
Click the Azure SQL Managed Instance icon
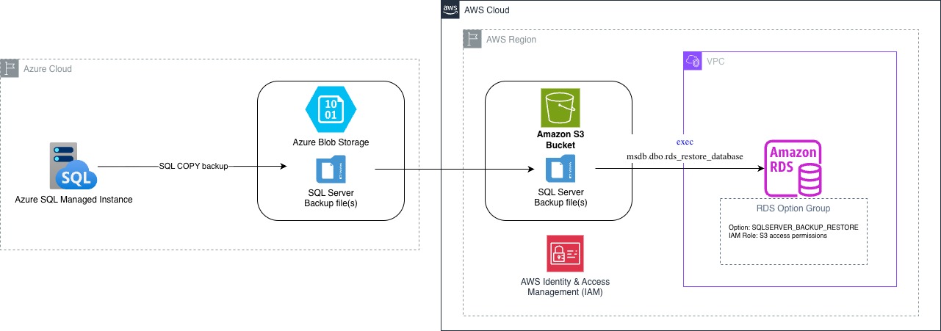[73, 167]
